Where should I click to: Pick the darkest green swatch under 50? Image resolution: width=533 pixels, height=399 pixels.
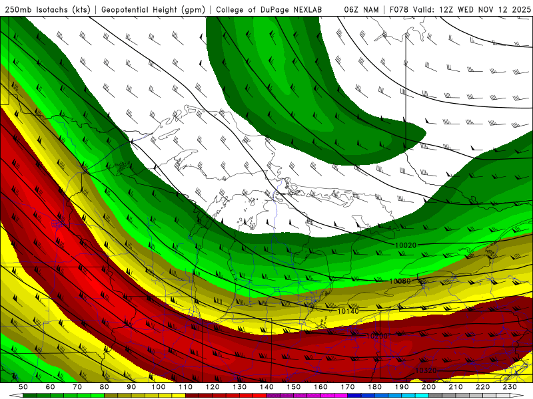(30, 396)
